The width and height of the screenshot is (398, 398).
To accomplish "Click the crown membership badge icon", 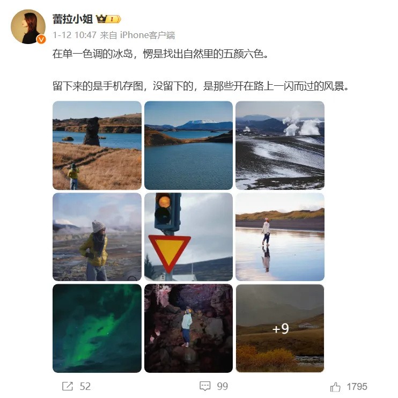I will pos(108,19).
